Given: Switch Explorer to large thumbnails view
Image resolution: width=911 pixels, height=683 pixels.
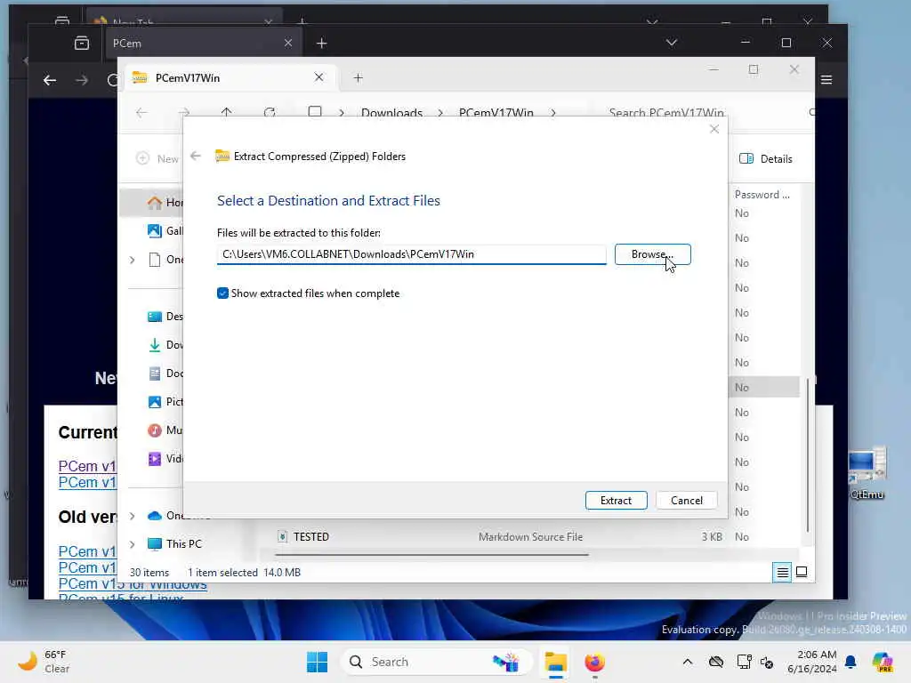Looking at the screenshot, I should coord(802,572).
